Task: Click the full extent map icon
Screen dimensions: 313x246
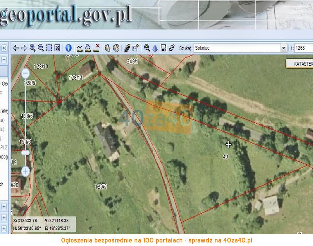Action: 57,48
